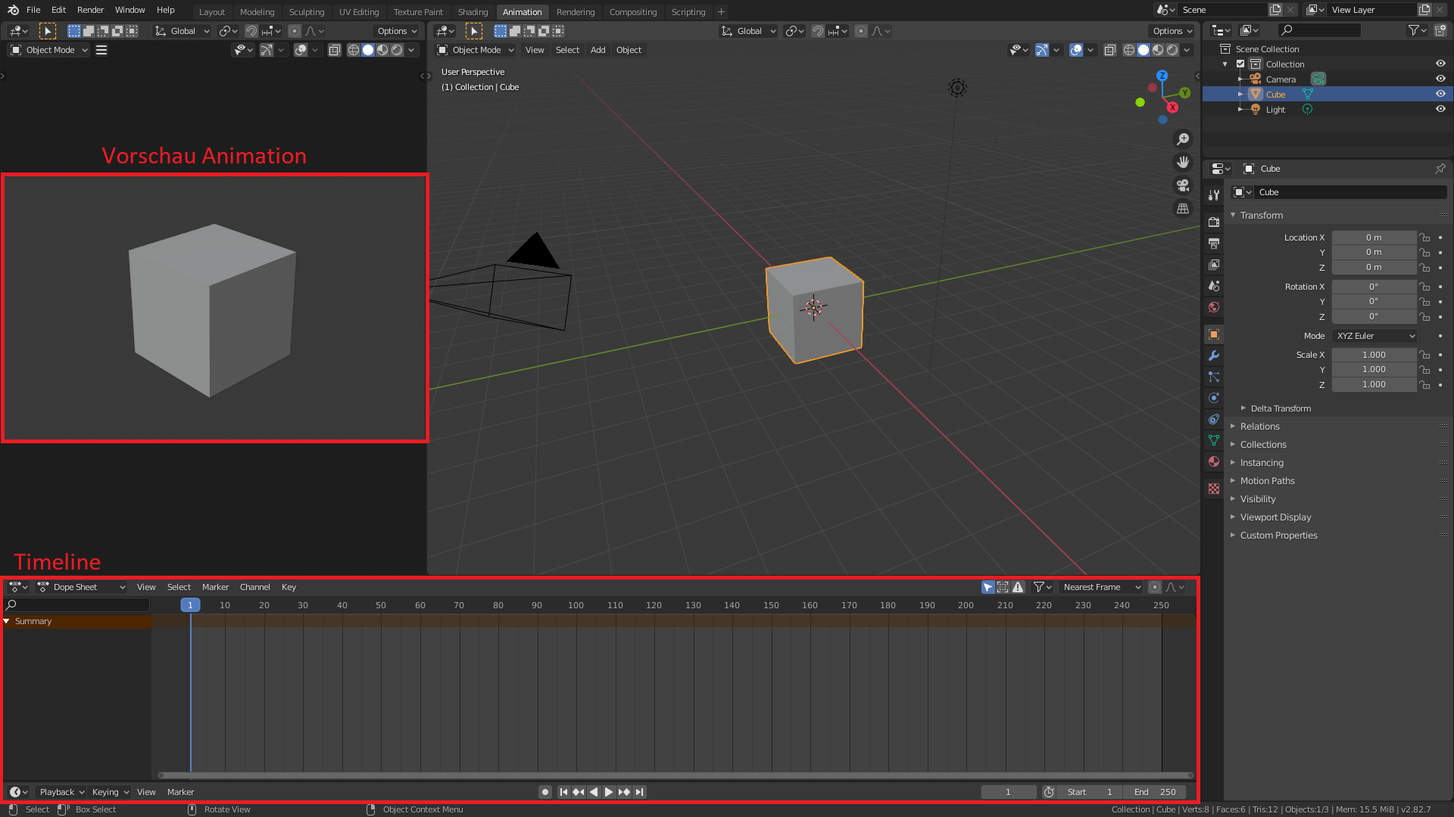
Task: Jump to the previous keyframe
Action: 579,792
